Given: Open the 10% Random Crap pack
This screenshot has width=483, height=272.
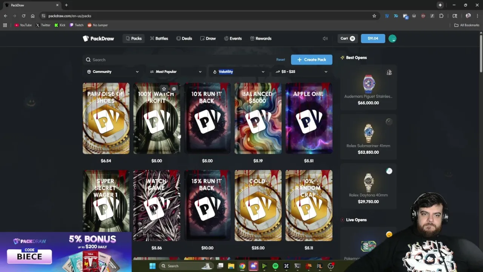Looking at the screenshot, I should (309, 206).
